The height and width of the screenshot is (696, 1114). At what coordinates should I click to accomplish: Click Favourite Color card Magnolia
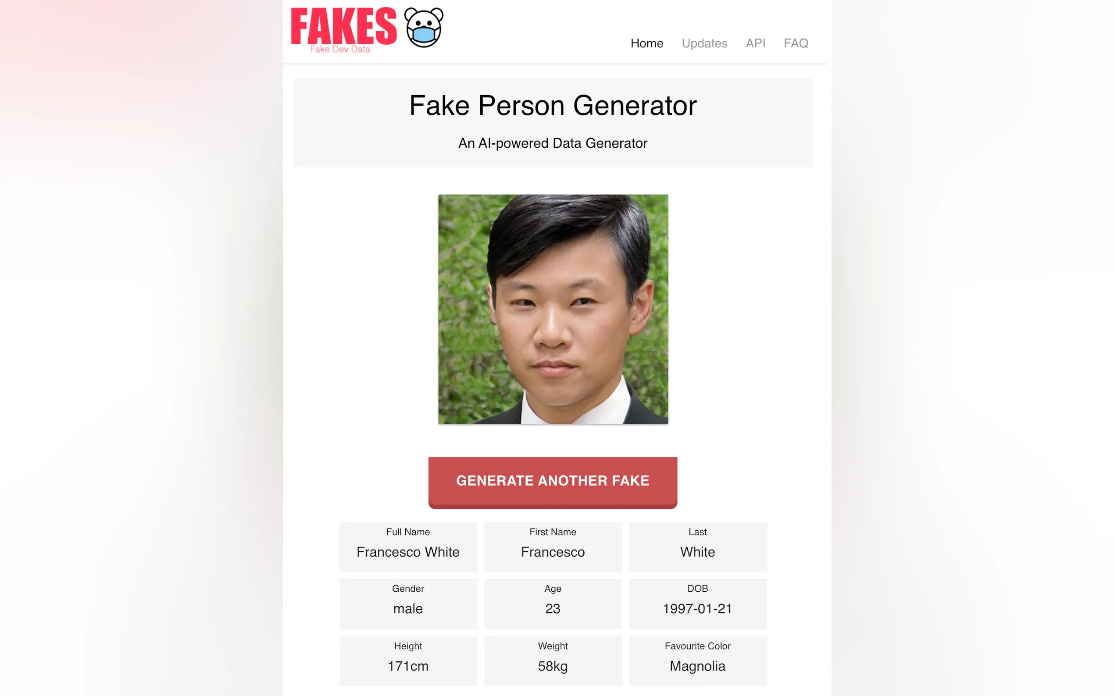click(697, 661)
